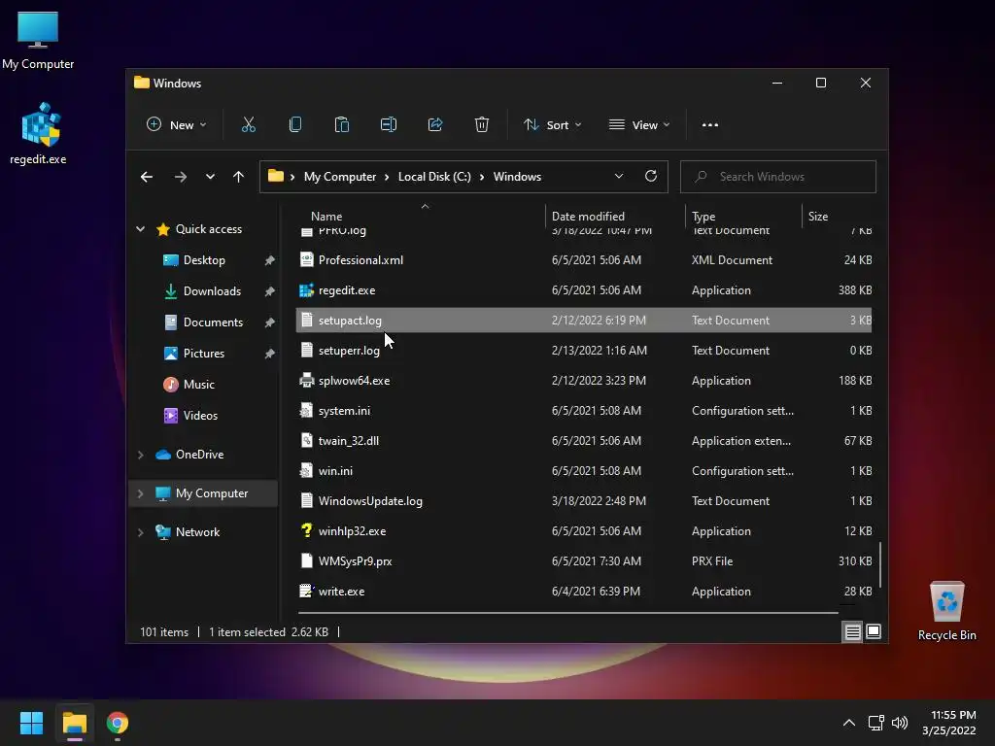Select setuperr.log in the file list

(584, 350)
